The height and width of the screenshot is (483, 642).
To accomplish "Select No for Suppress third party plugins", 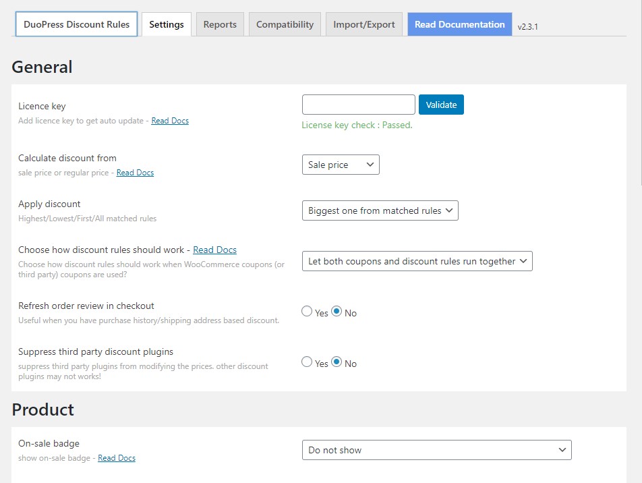I will tap(337, 362).
